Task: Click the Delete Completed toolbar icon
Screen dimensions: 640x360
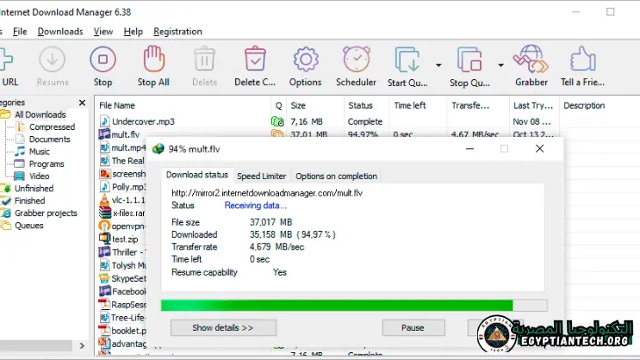Action: point(255,59)
